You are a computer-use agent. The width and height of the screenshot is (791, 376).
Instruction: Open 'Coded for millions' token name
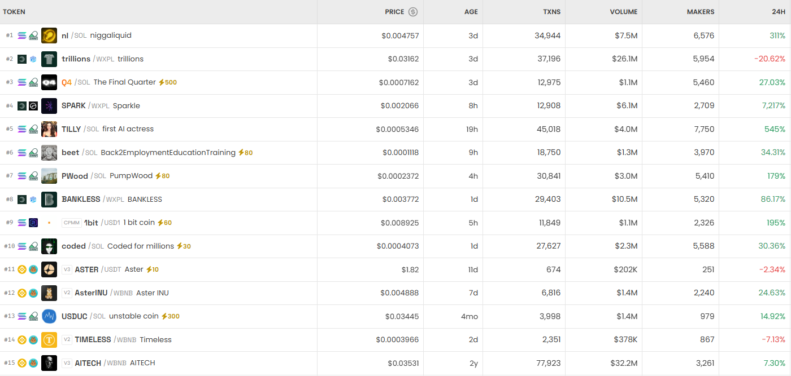(x=141, y=246)
